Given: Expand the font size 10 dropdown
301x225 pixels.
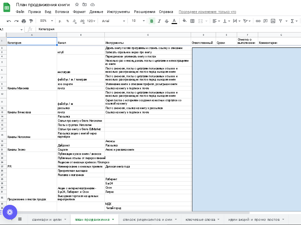Looking at the screenshot, I should [138, 21].
